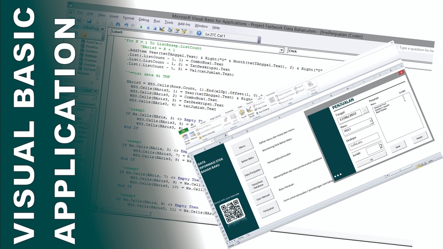
Task: Open the Edit menu in VBA editor
Action: 90,13
